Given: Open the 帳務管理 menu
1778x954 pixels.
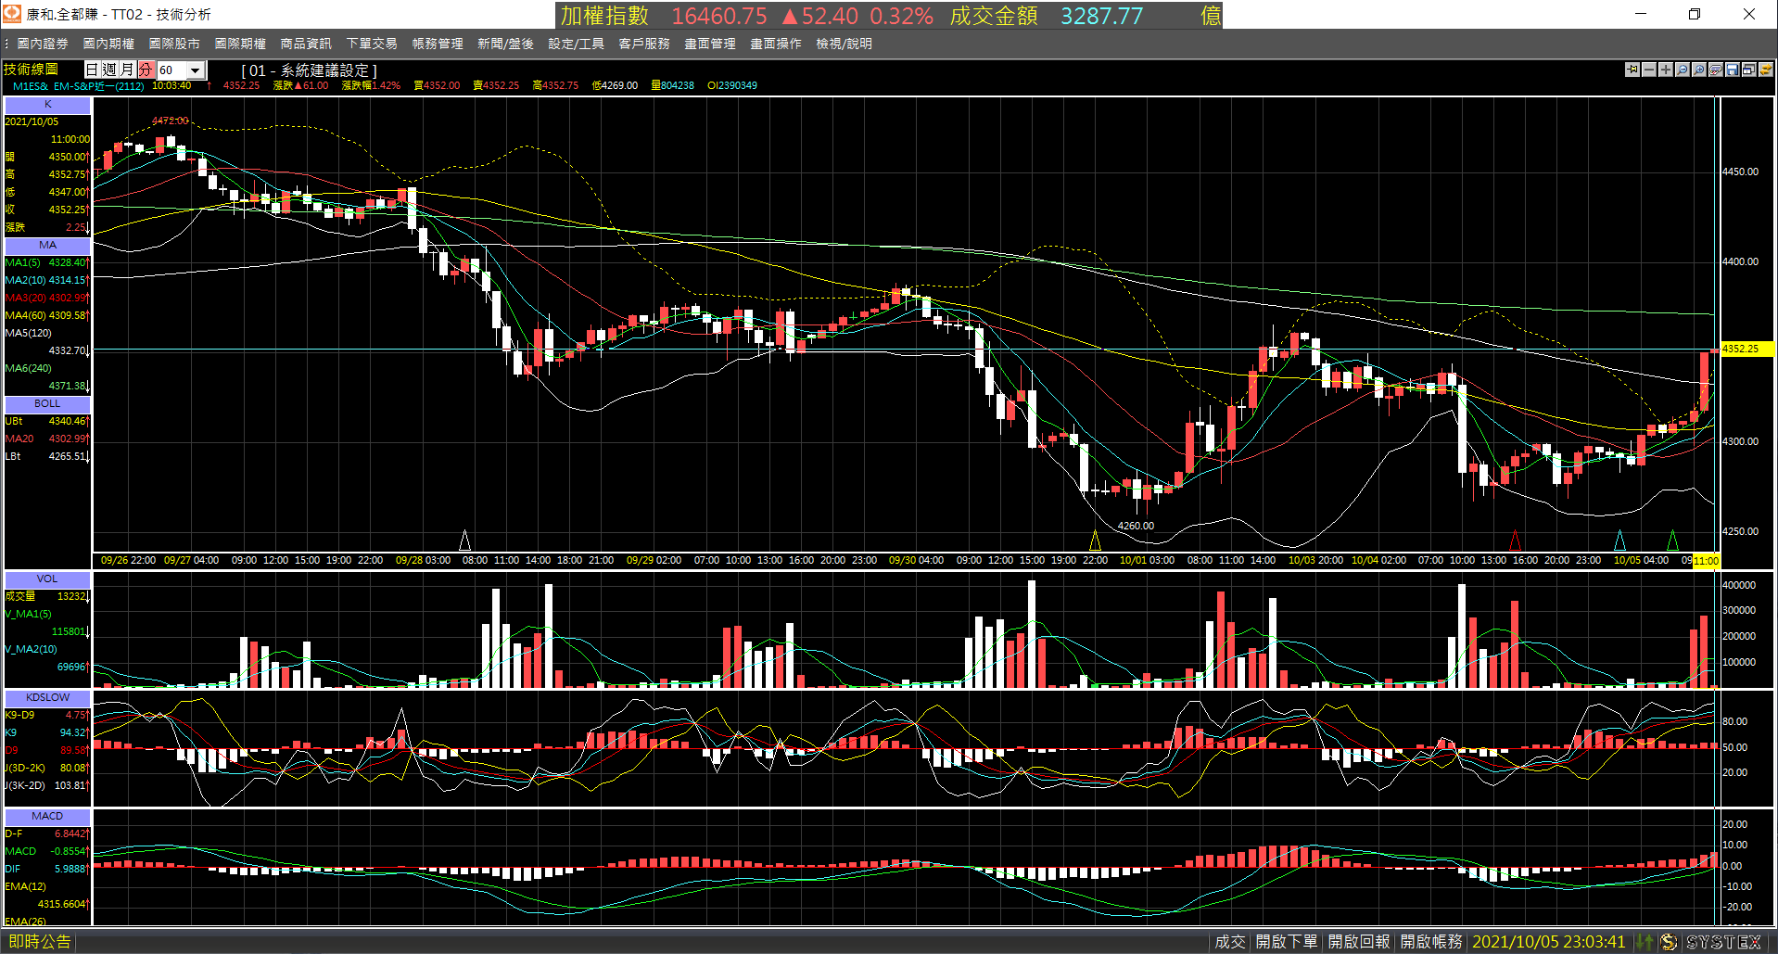Looking at the screenshot, I should [x=438, y=44].
